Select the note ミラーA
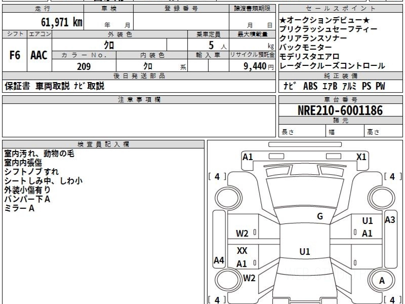Viewport: 405px width, 304px height. [x=19, y=208]
